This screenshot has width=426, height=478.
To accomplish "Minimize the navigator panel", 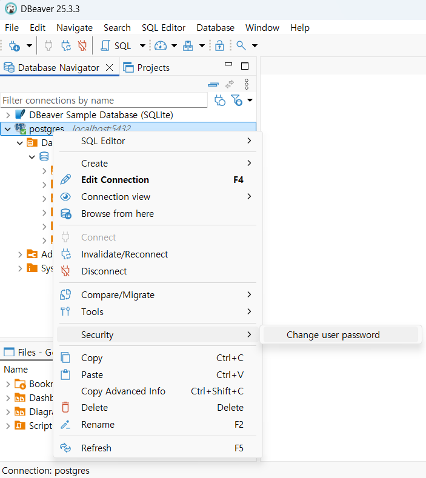I will coord(228,64).
